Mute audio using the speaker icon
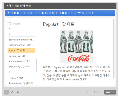The height and width of the screenshot is (98, 120). tap(18, 92)
